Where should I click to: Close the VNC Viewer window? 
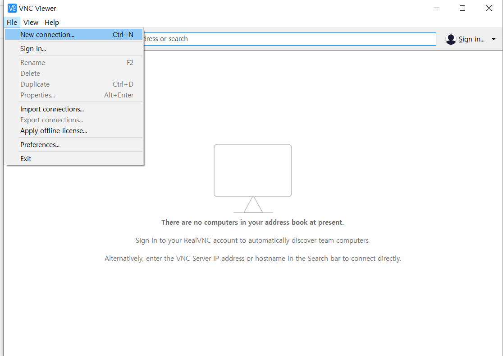(x=489, y=8)
